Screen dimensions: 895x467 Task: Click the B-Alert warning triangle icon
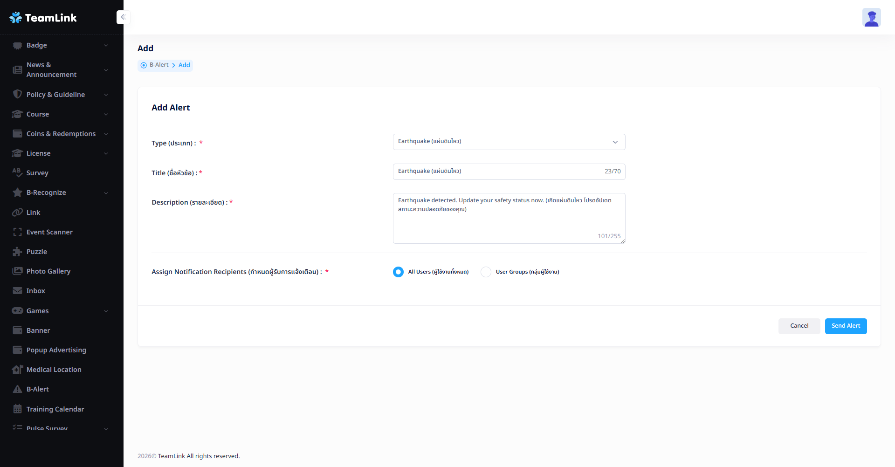(x=18, y=389)
